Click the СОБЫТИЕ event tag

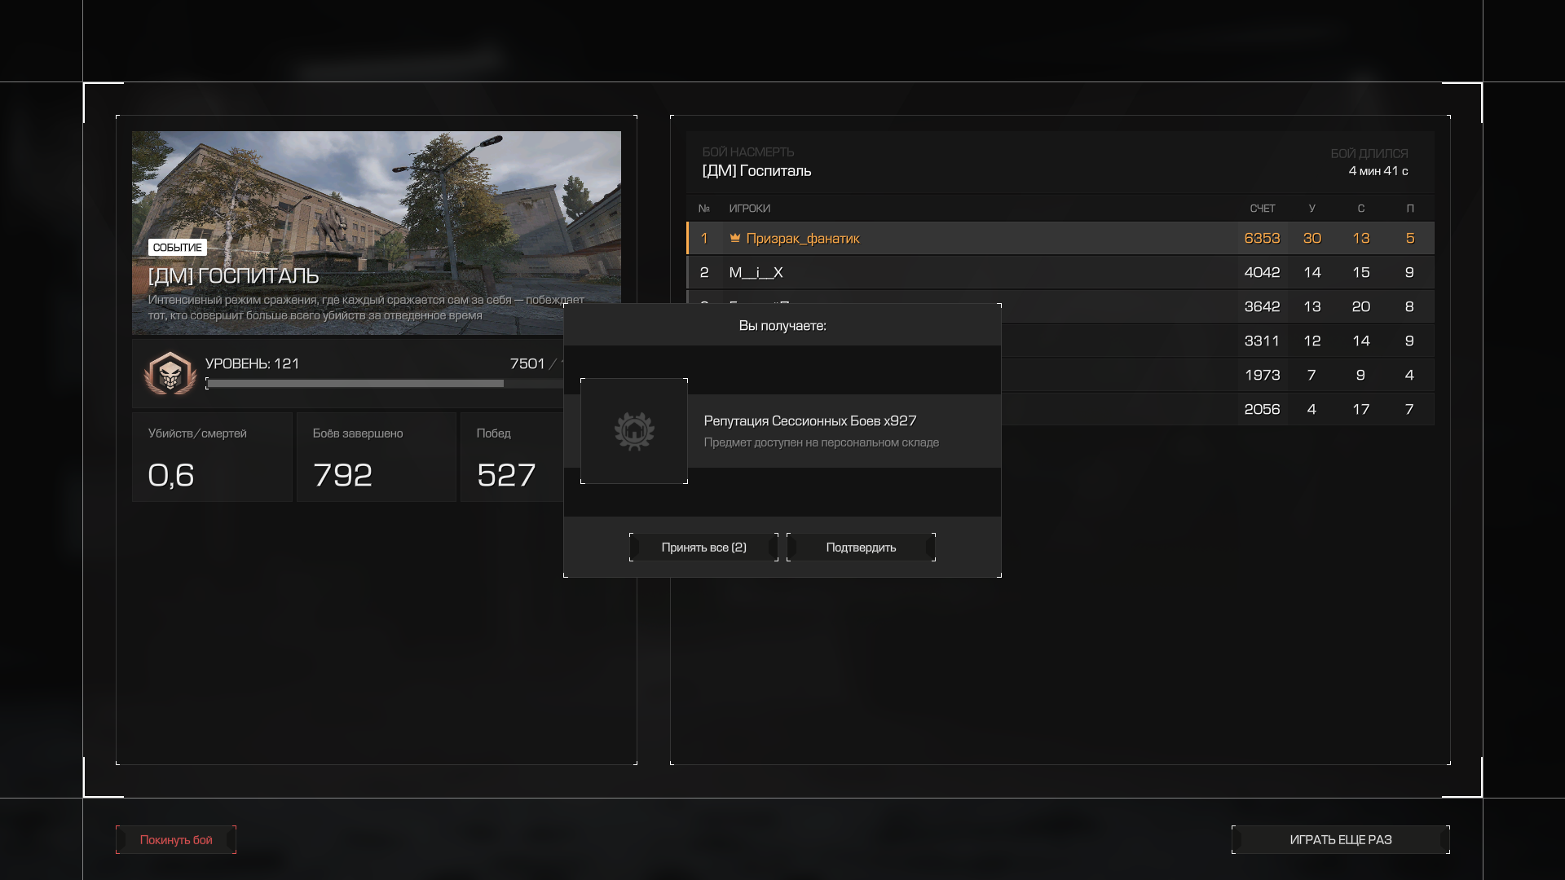click(177, 247)
